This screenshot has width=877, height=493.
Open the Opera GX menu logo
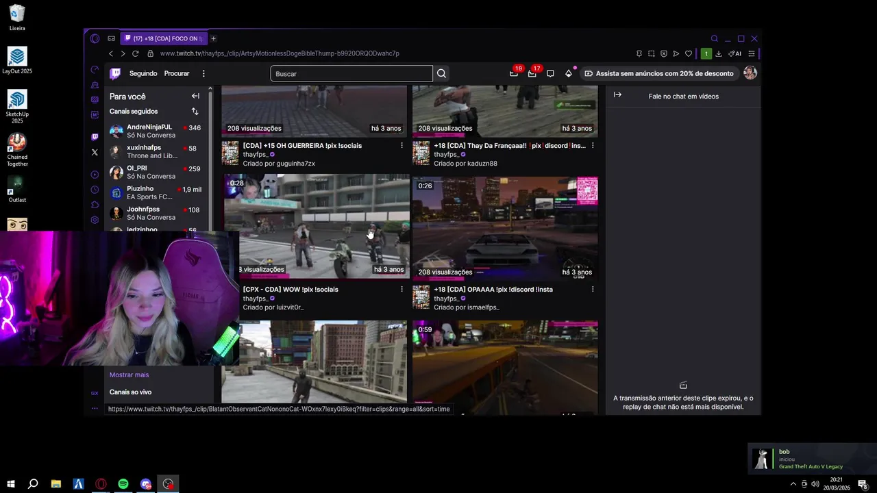(x=95, y=38)
